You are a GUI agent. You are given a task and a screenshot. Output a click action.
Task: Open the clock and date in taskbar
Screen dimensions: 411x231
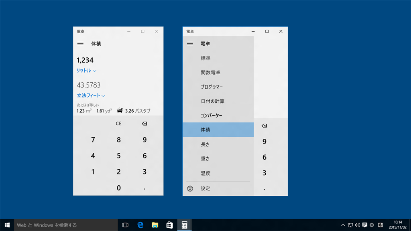pos(398,225)
